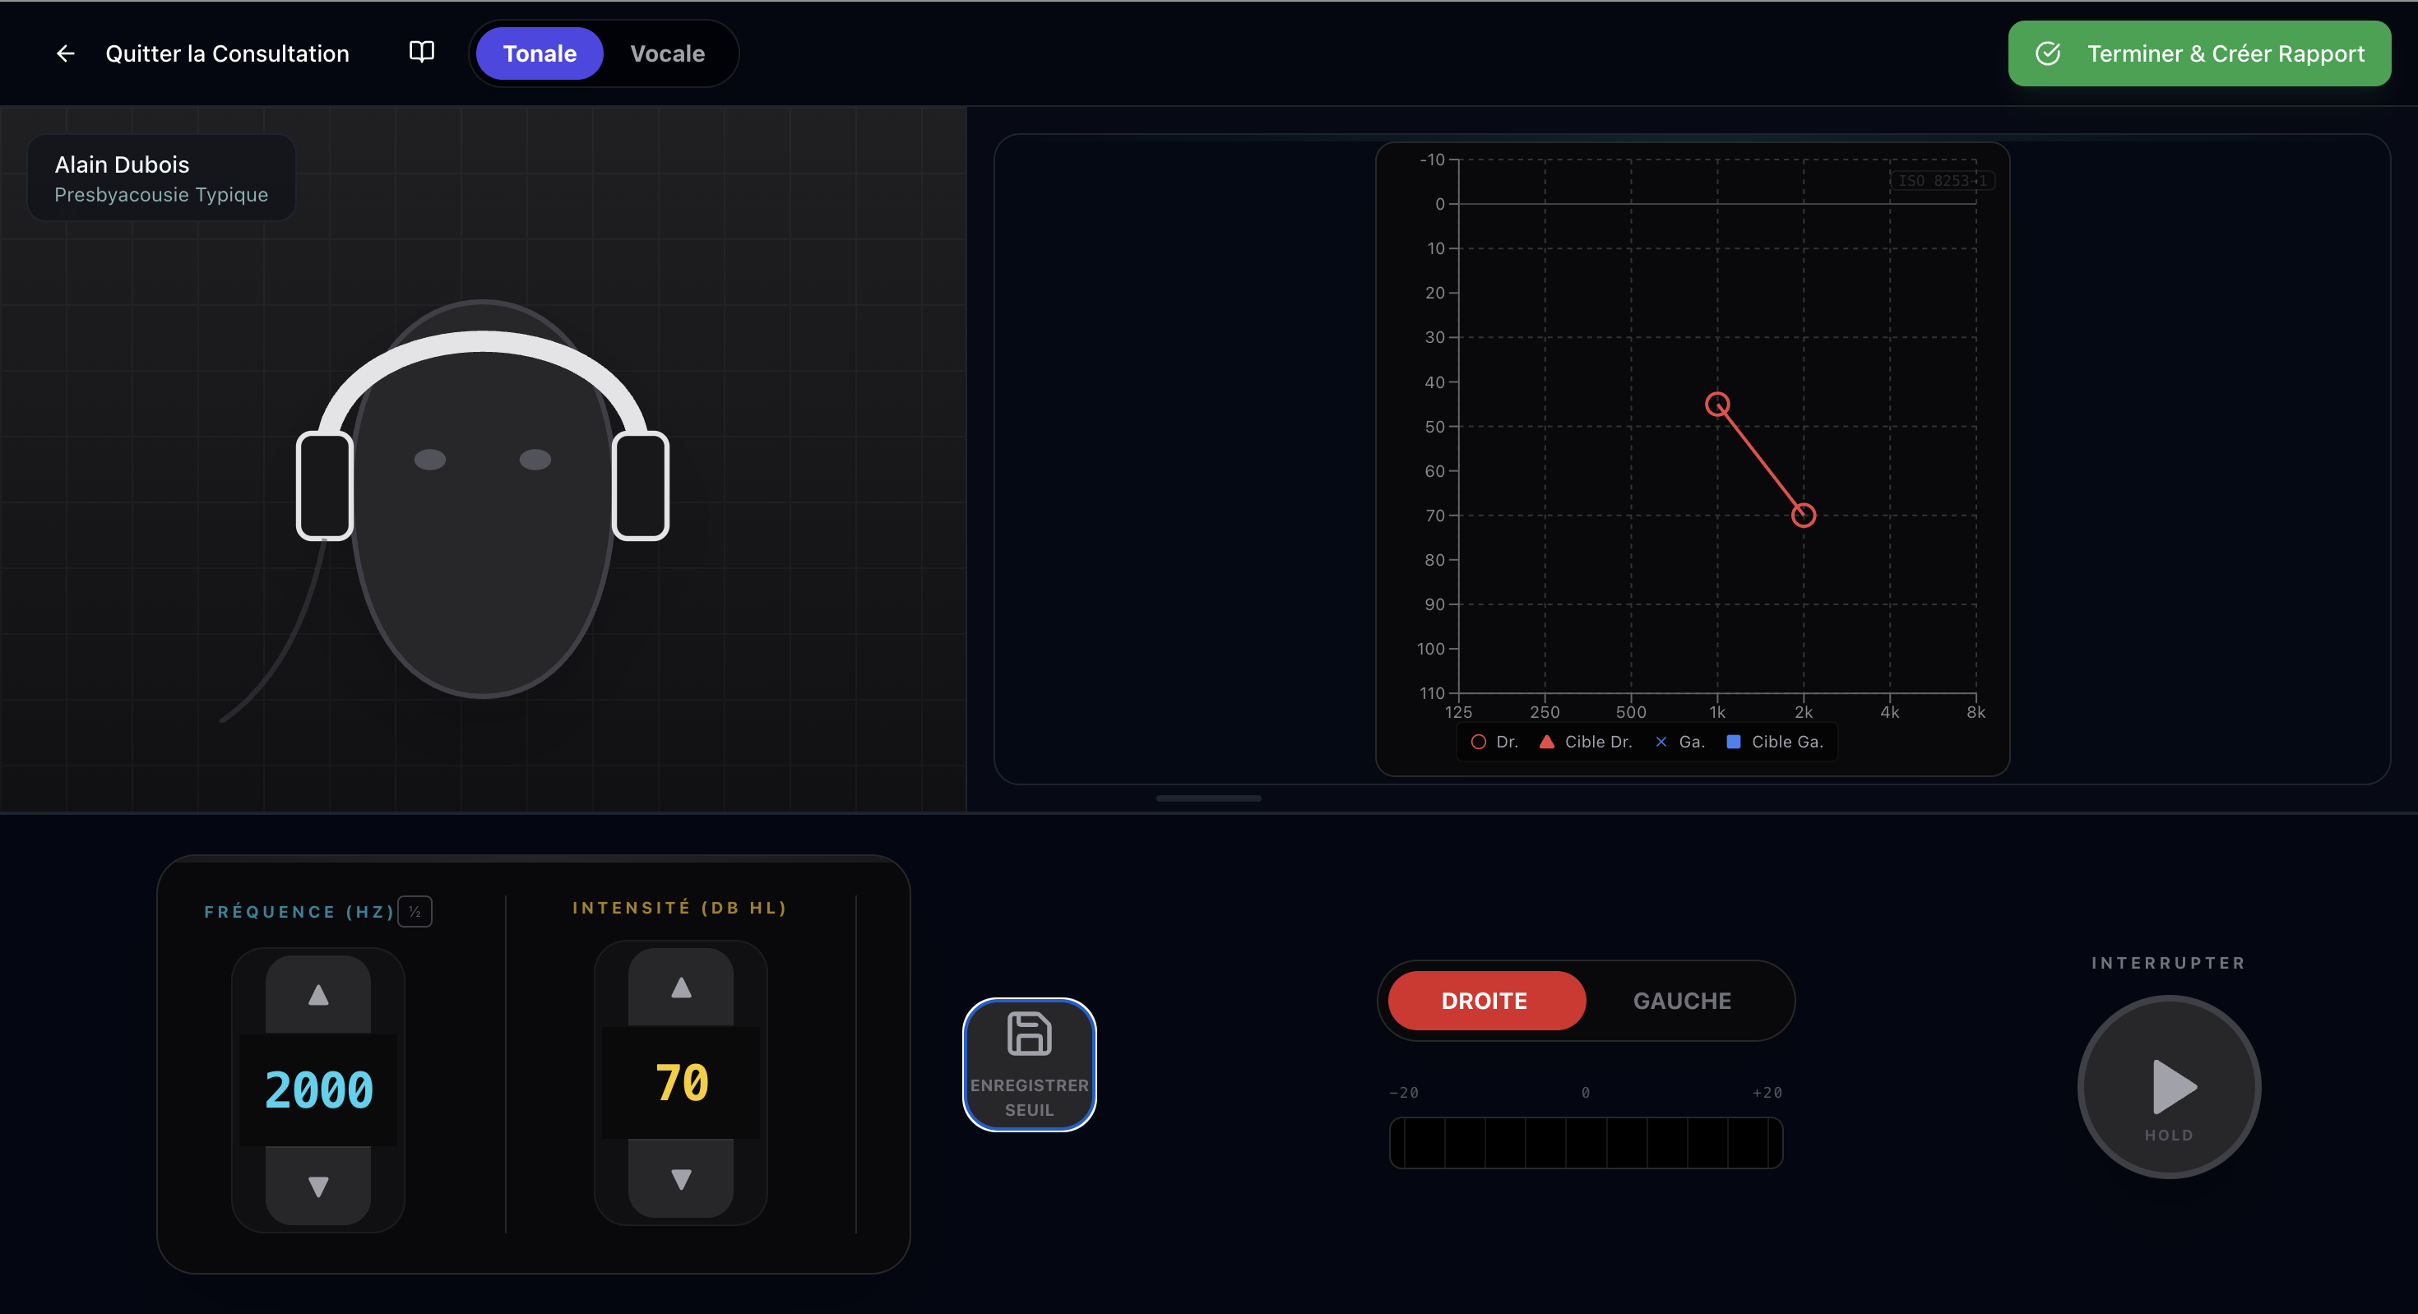
Task: Decrease frequency with down arrow
Action: click(x=318, y=1187)
